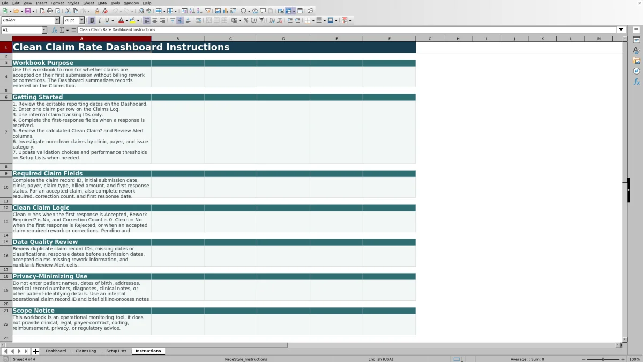Switch to the Claims Log sheet tab
The height and width of the screenshot is (362, 643).
click(x=86, y=351)
